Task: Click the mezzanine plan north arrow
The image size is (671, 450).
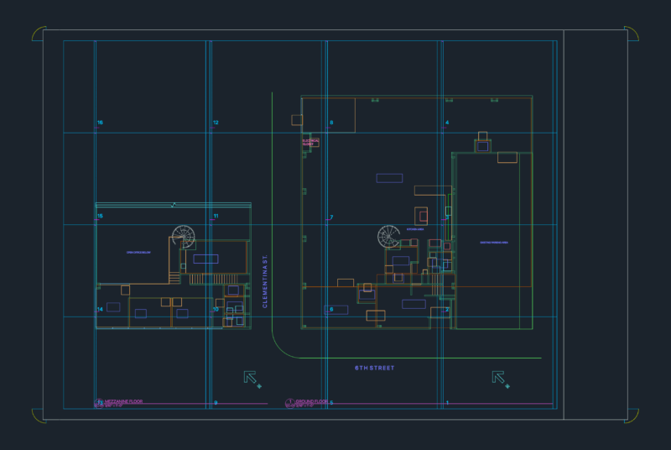Action: point(252,379)
